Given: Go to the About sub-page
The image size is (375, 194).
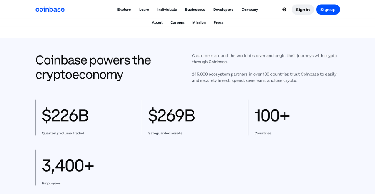Looking at the screenshot, I should click(157, 22).
